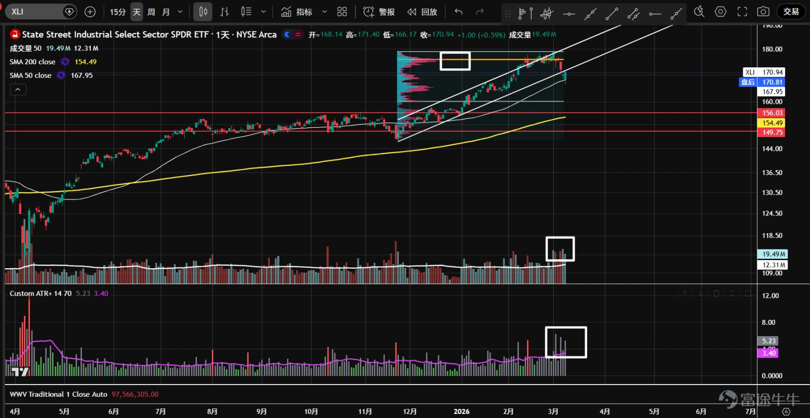810x418 pixels.
Task: Click the 盘后 170.81 after-hours price label
Action: point(762,82)
